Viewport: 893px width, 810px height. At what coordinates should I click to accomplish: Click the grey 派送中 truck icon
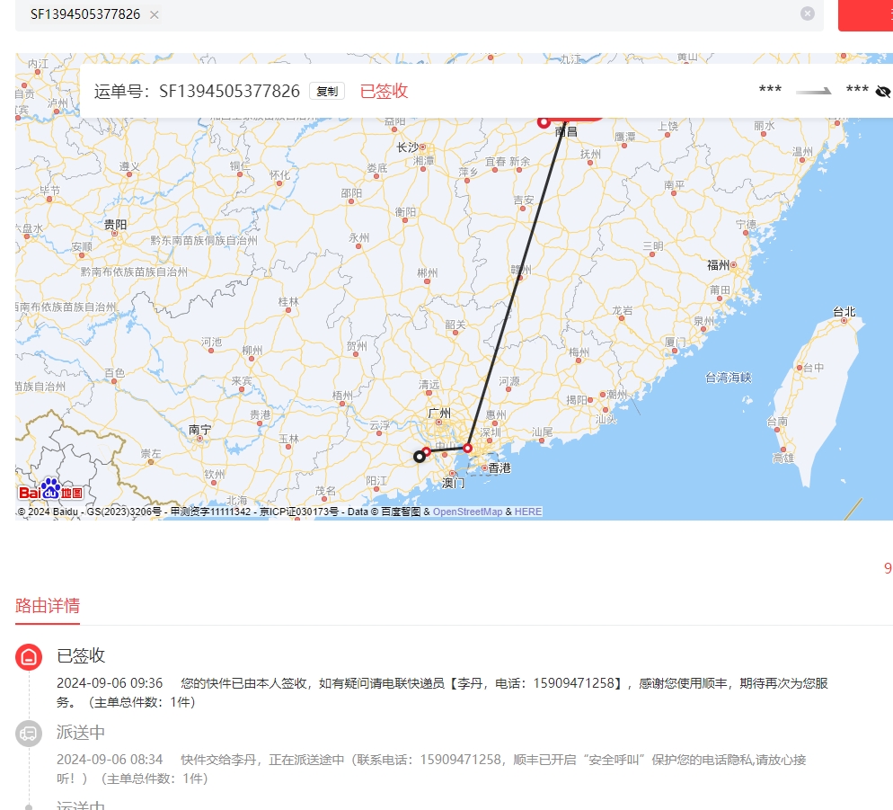[29, 733]
